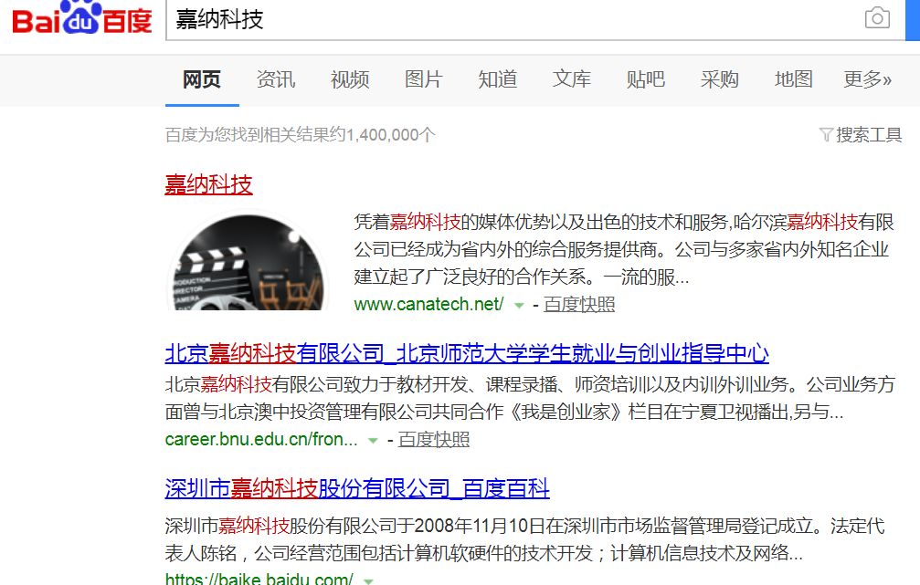Select the 地图 tab
920x585 pixels.
pos(793,79)
